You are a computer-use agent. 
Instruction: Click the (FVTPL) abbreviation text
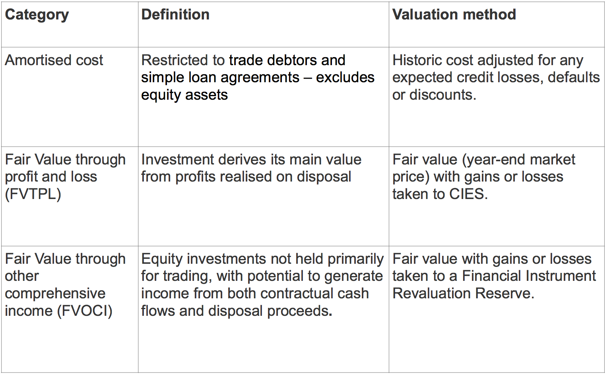(33, 194)
